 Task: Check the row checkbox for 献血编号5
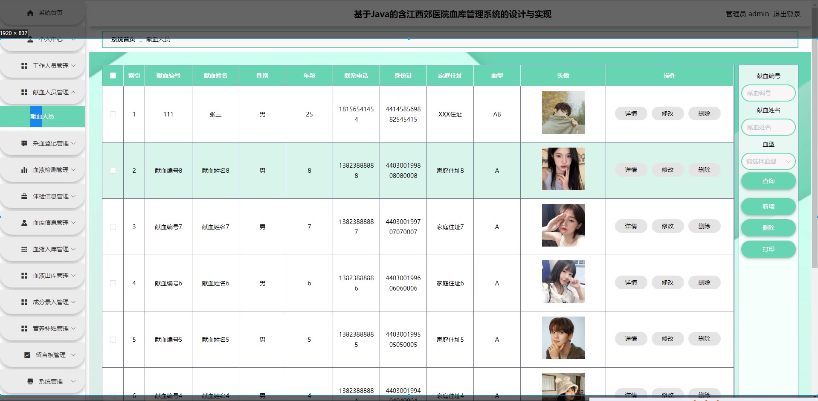point(113,340)
